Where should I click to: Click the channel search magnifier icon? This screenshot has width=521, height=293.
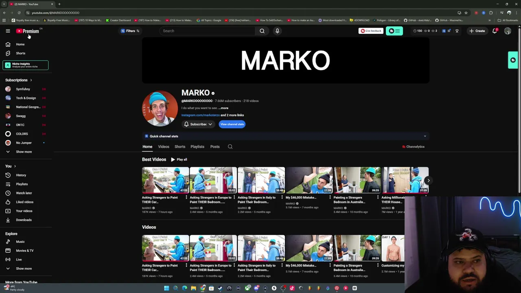[x=230, y=146]
